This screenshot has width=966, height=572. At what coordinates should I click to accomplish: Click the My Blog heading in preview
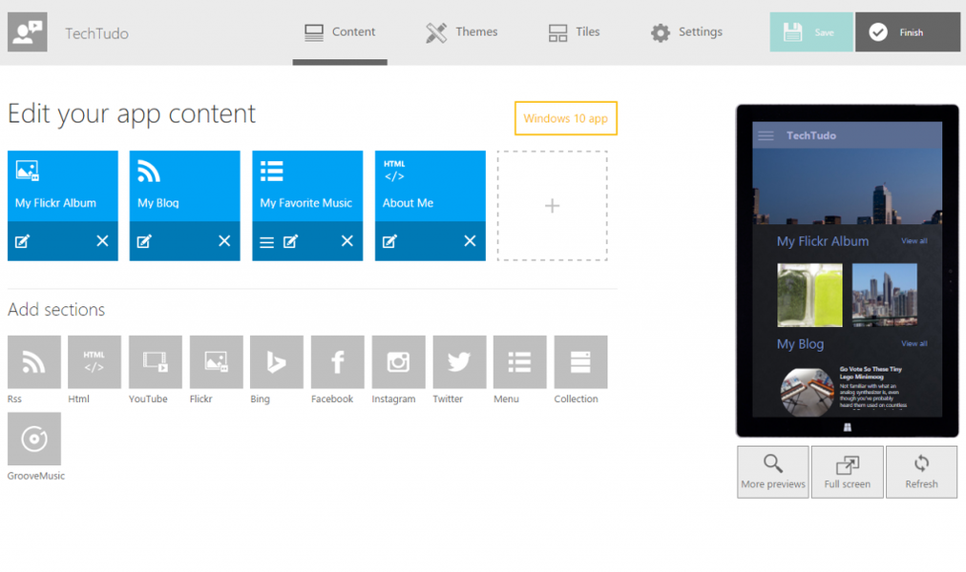coord(800,344)
